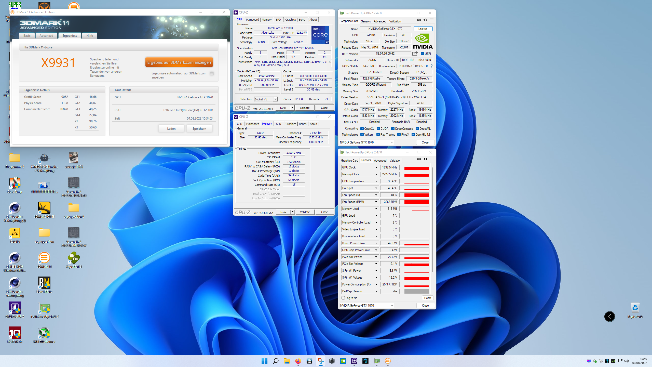Open the Papierkorb recycle bin icon

635,310
